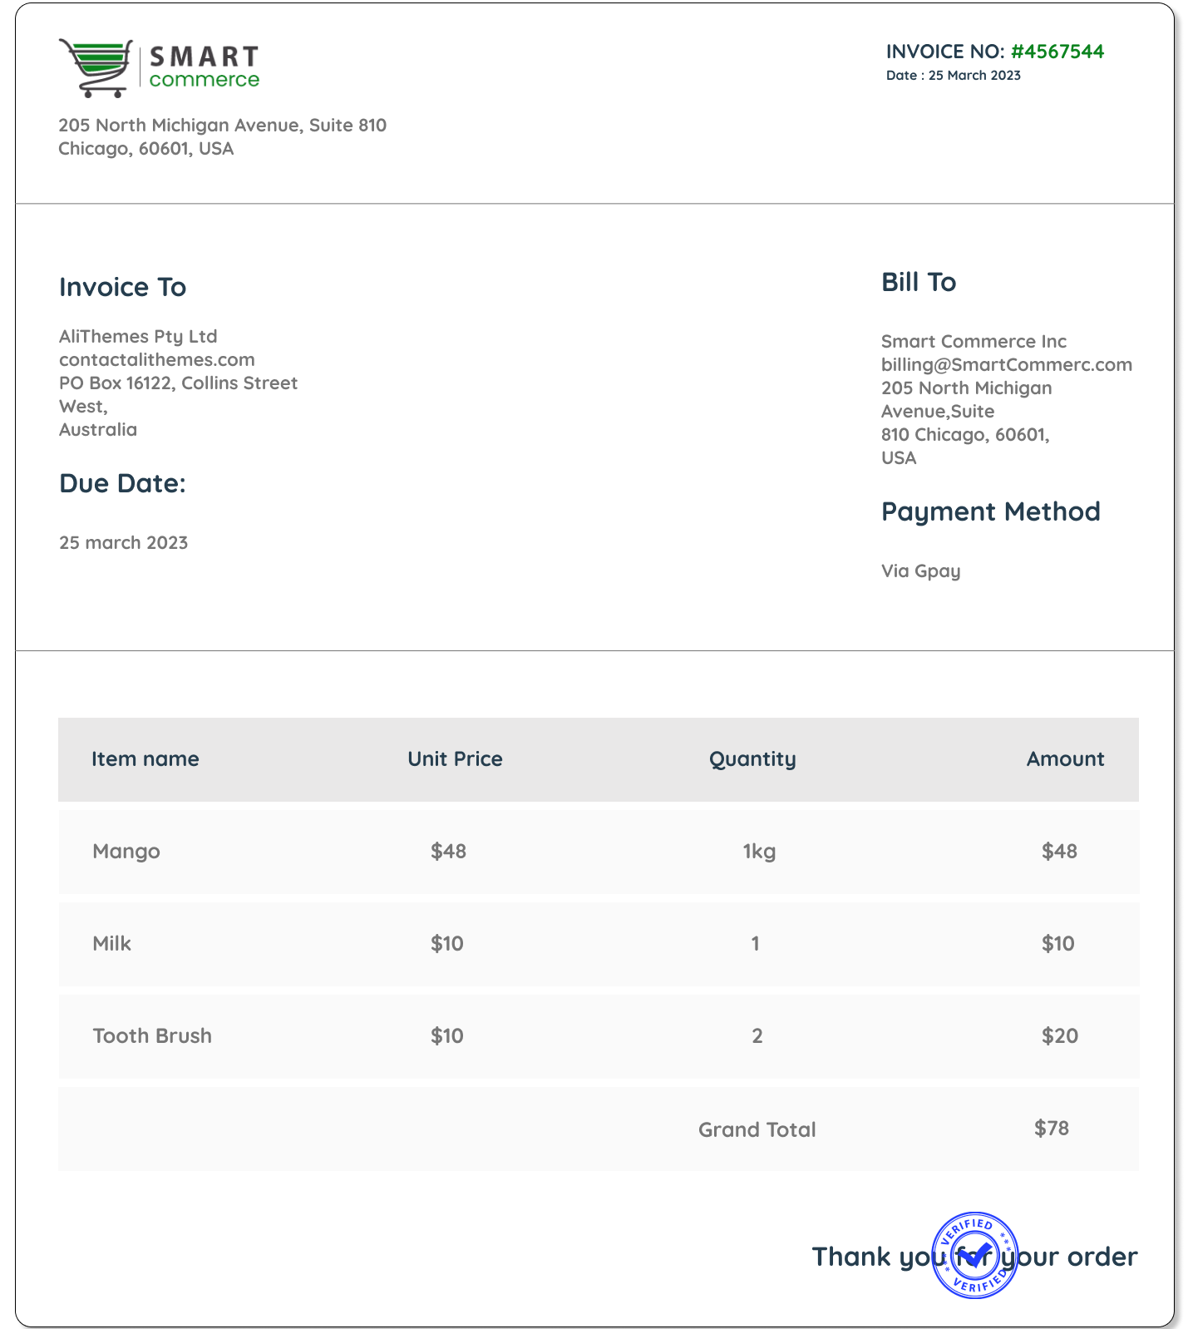Viewport: 1188px width, 1329px height.
Task: Select the Item name column header
Action: (x=145, y=758)
